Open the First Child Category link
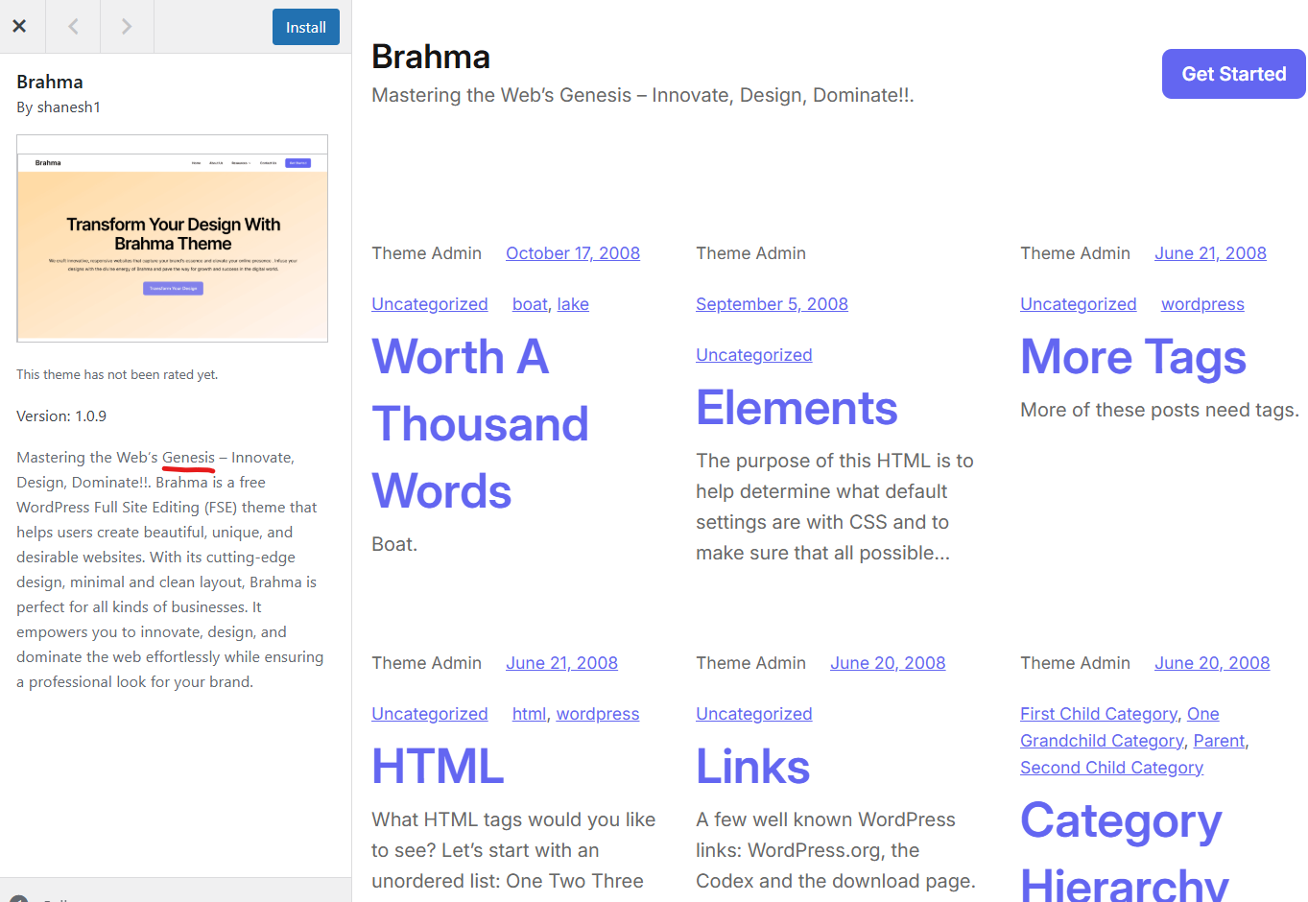Image resolution: width=1308 pixels, height=902 pixels. click(1099, 714)
